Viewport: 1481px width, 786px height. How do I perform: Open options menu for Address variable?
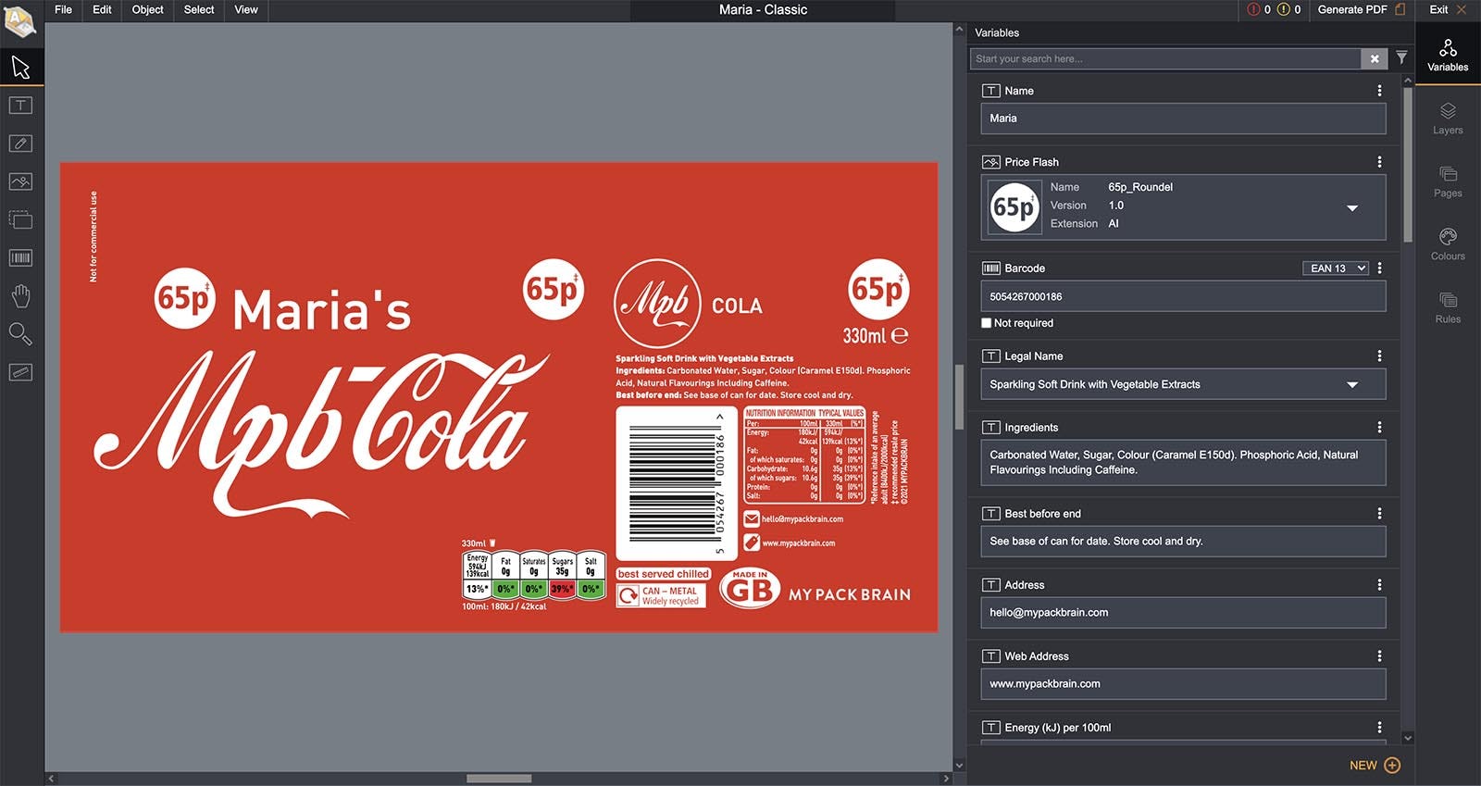(1379, 585)
